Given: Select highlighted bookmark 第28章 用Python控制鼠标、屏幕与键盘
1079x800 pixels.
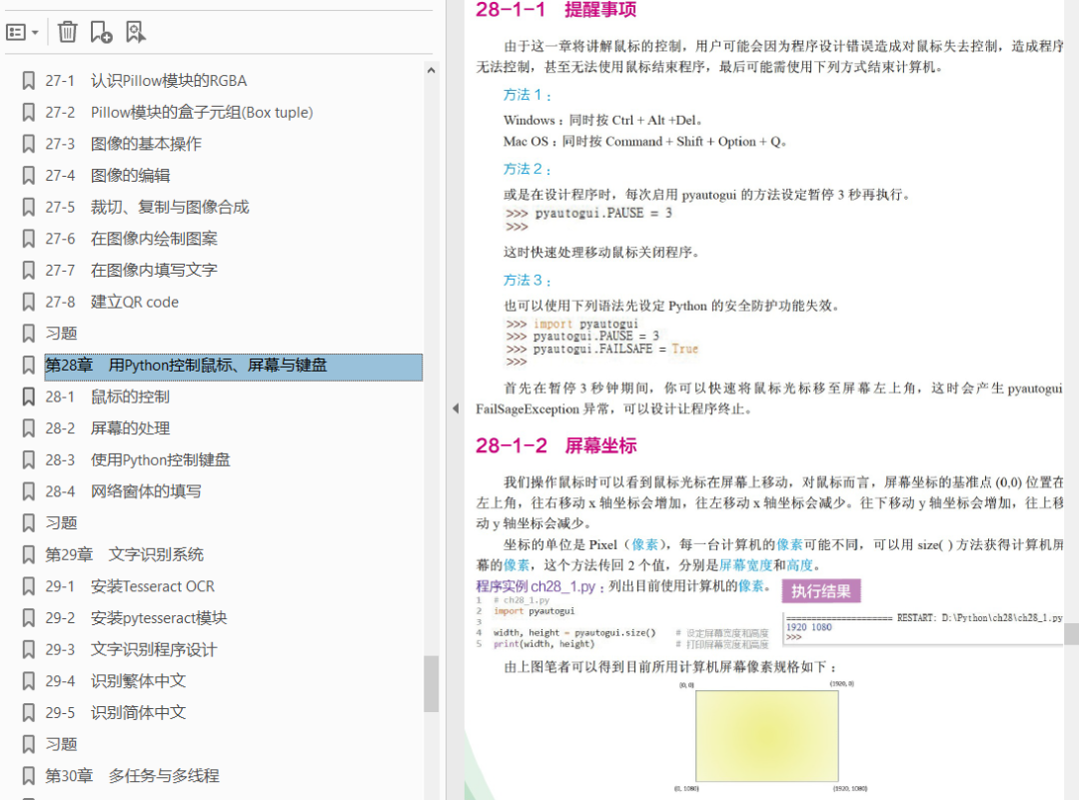Looking at the screenshot, I should pos(233,367).
